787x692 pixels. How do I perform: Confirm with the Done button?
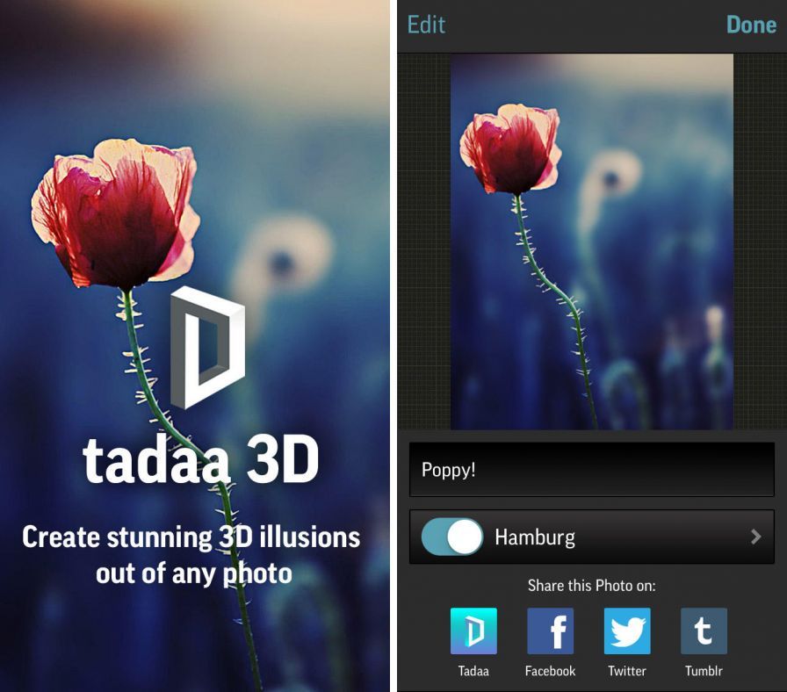751,25
